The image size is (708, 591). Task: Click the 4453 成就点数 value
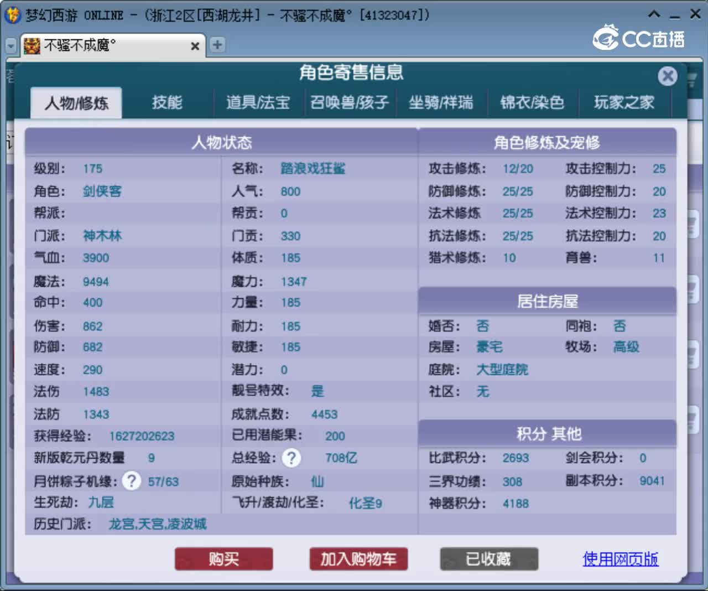[x=324, y=414]
